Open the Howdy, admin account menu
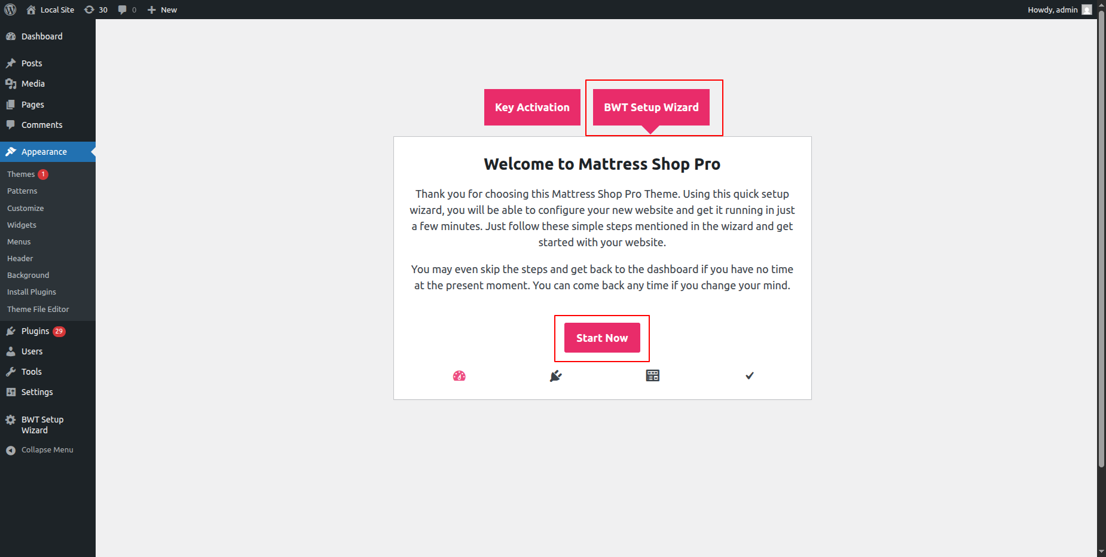The image size is (1106, 557). point(1052,10)
